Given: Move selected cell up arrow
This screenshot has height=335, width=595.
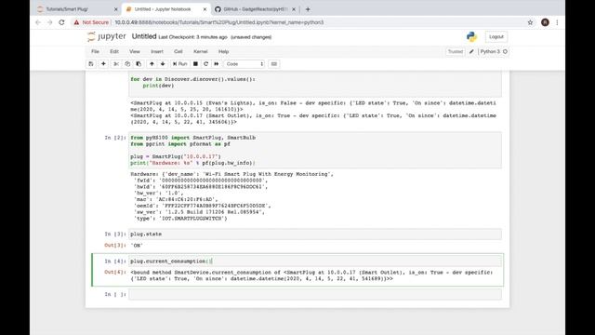Looking at the screenshot, I should pyautogui.click(x=152, y=64).
